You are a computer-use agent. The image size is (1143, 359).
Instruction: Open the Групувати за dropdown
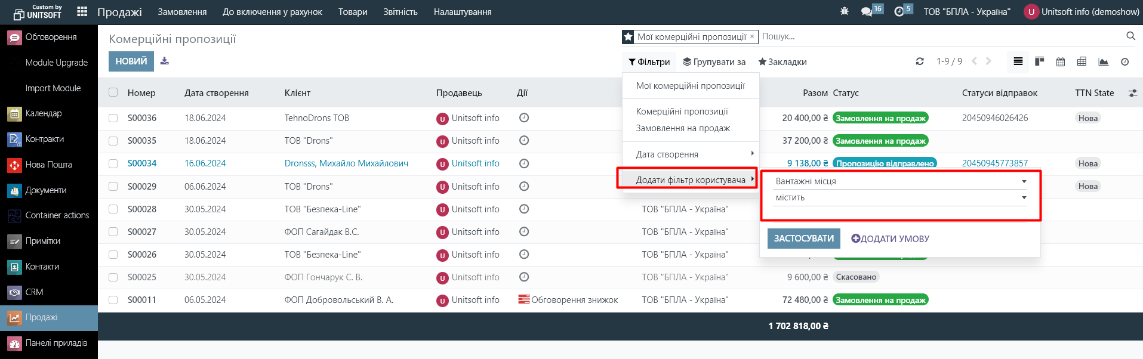coord(714,62)
